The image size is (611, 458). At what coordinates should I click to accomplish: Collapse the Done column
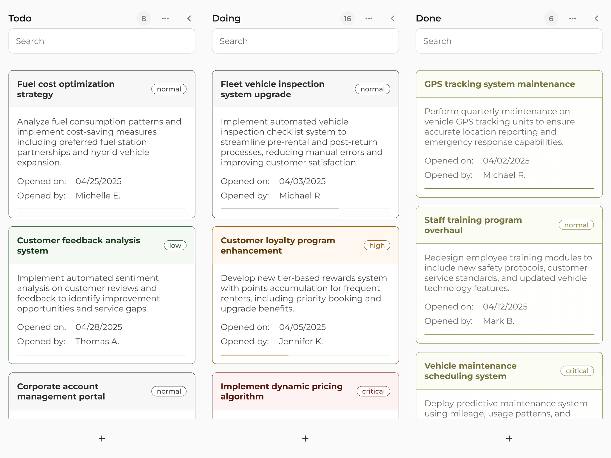(x=596, y=18)
